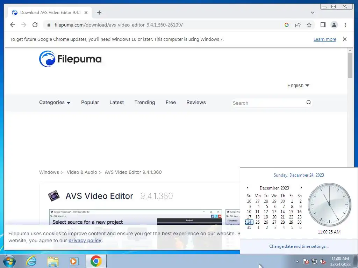
Task: Open the Chrome three-dot menu
Action: point(345,25)
